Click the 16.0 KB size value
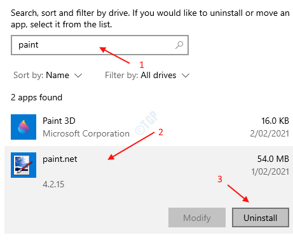The width and height of the screenshot is (293, 247). point(275,121)
